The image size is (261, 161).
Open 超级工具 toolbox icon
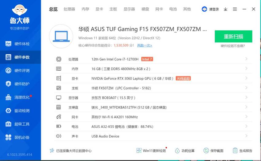(x=8, y=124)
